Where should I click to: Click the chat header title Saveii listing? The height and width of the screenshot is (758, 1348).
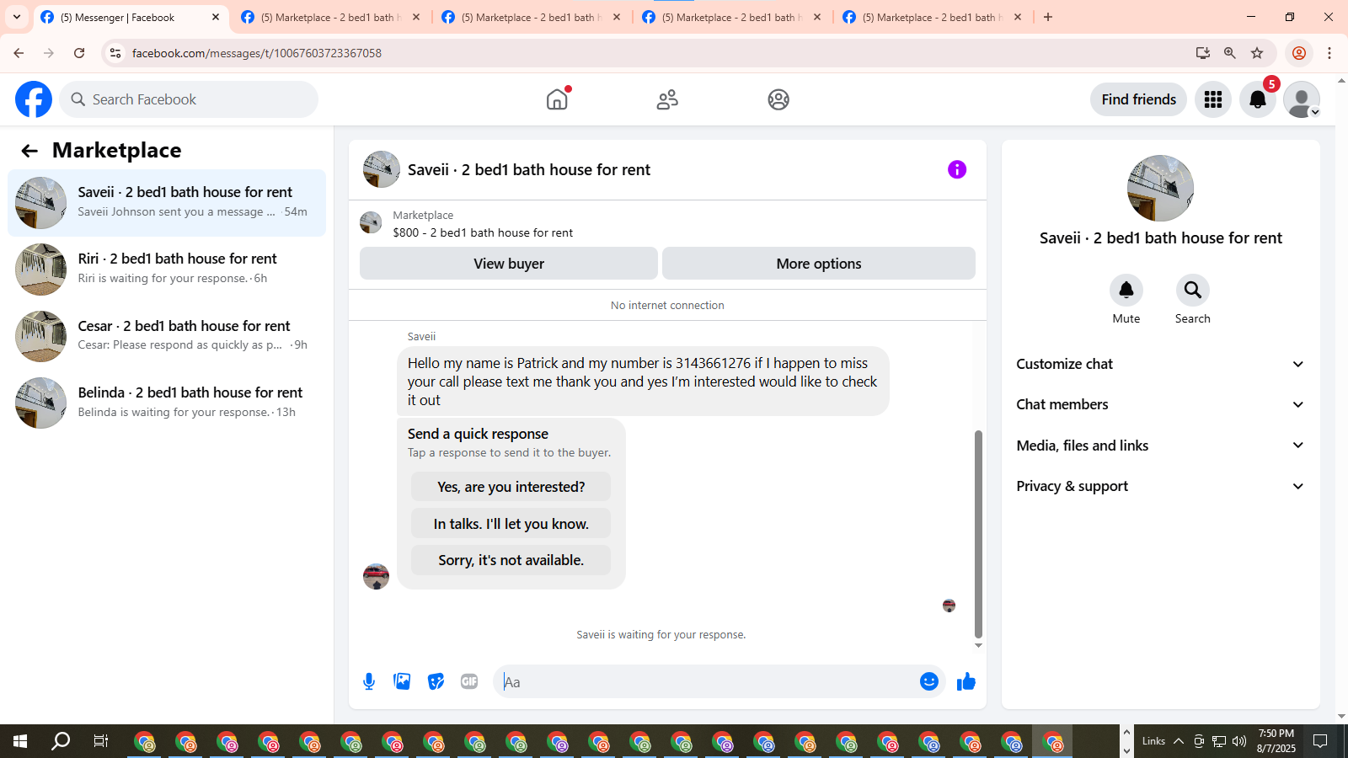point(529,169)
